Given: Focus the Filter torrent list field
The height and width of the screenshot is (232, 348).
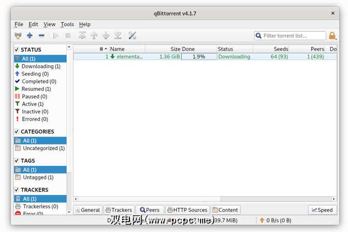Looking at the screenshot, I should pos(290,35).
